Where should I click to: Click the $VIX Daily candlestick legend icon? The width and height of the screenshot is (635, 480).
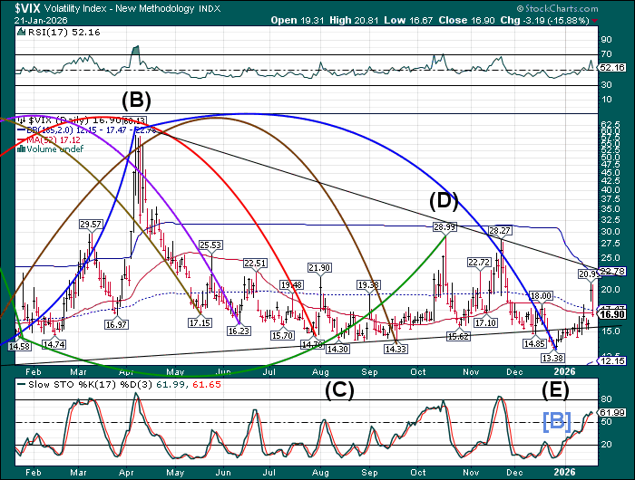tap(22, 120)
